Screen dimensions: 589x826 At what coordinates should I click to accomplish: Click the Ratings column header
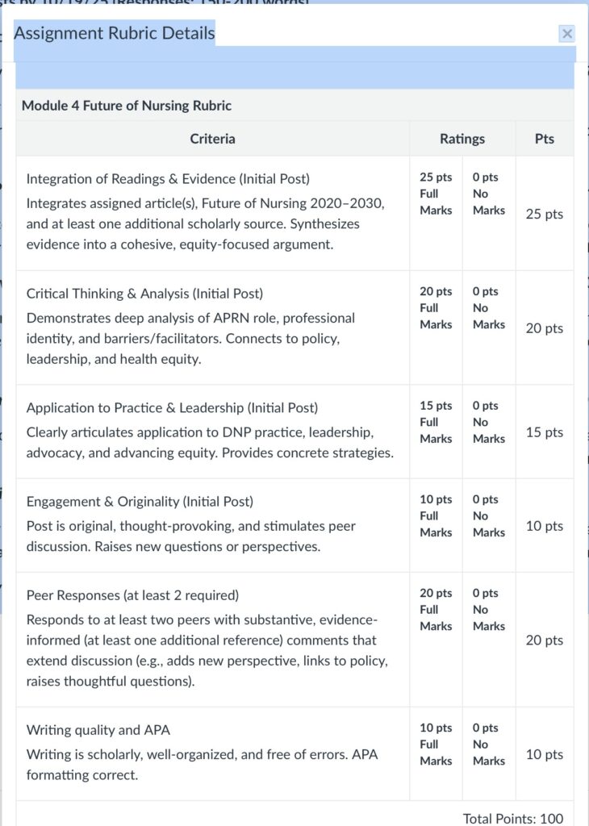pos(462,139)
